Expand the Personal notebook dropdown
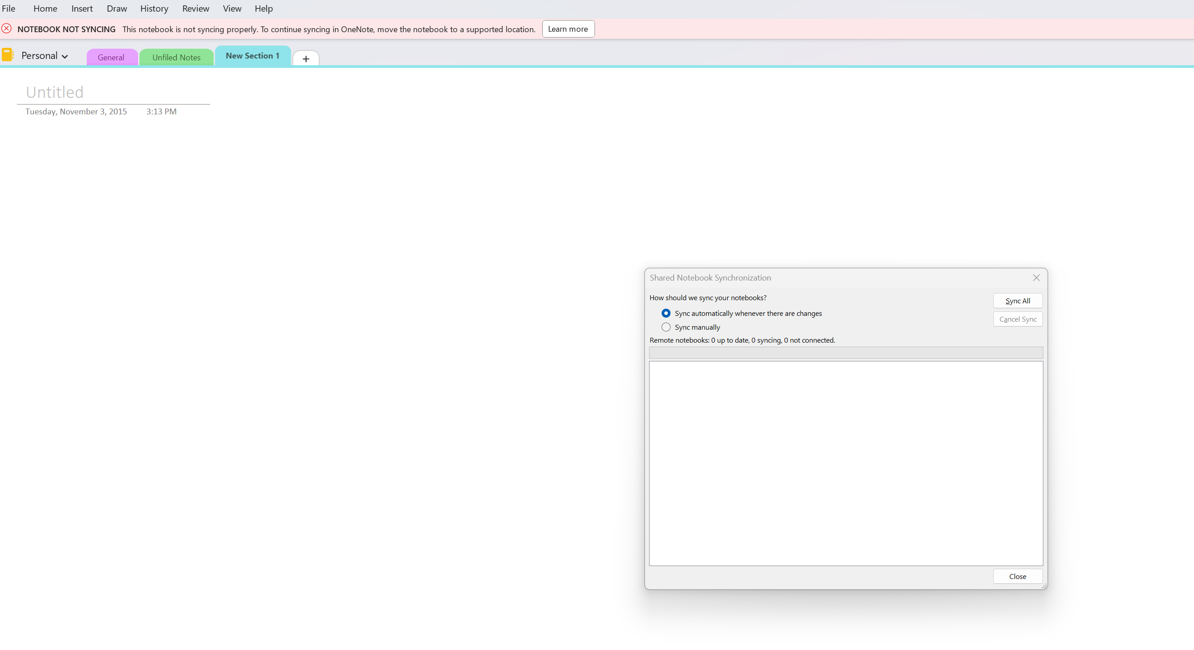 pyautogui.click(x=64, y=57)
